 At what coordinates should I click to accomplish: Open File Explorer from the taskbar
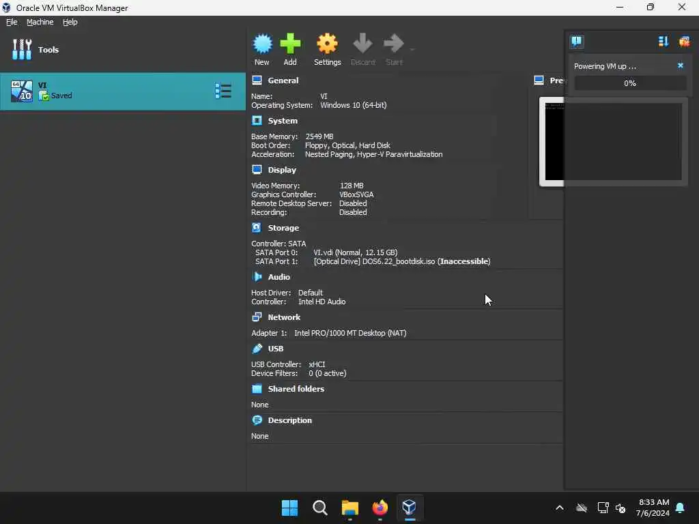(350, 508)
